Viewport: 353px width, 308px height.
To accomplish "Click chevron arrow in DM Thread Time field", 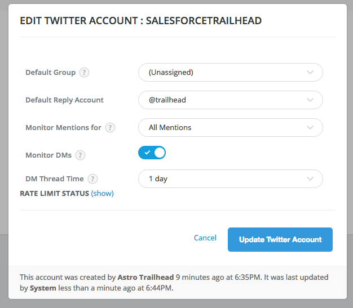I will coord(310,179).
